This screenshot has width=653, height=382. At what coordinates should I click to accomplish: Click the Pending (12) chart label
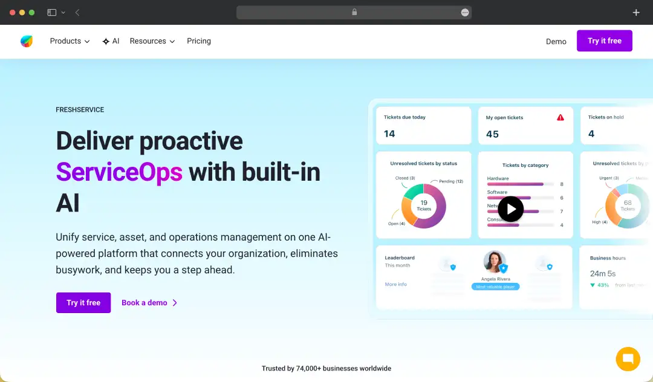click(451, 181)
